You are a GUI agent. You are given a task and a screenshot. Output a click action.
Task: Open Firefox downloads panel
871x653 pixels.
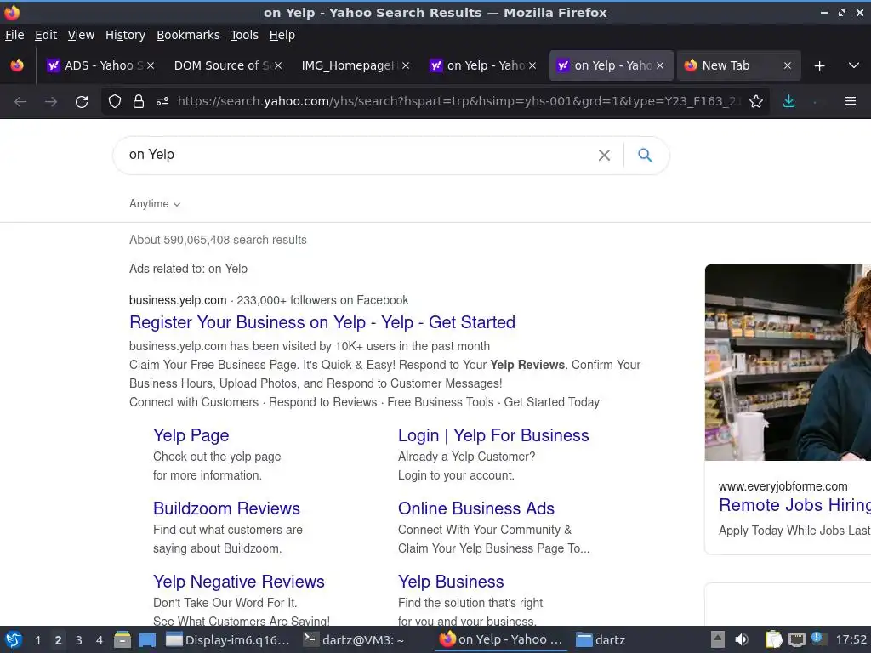click(x=788, y=102)
